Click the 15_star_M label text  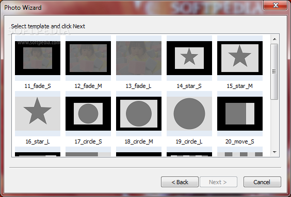(239, 86)
